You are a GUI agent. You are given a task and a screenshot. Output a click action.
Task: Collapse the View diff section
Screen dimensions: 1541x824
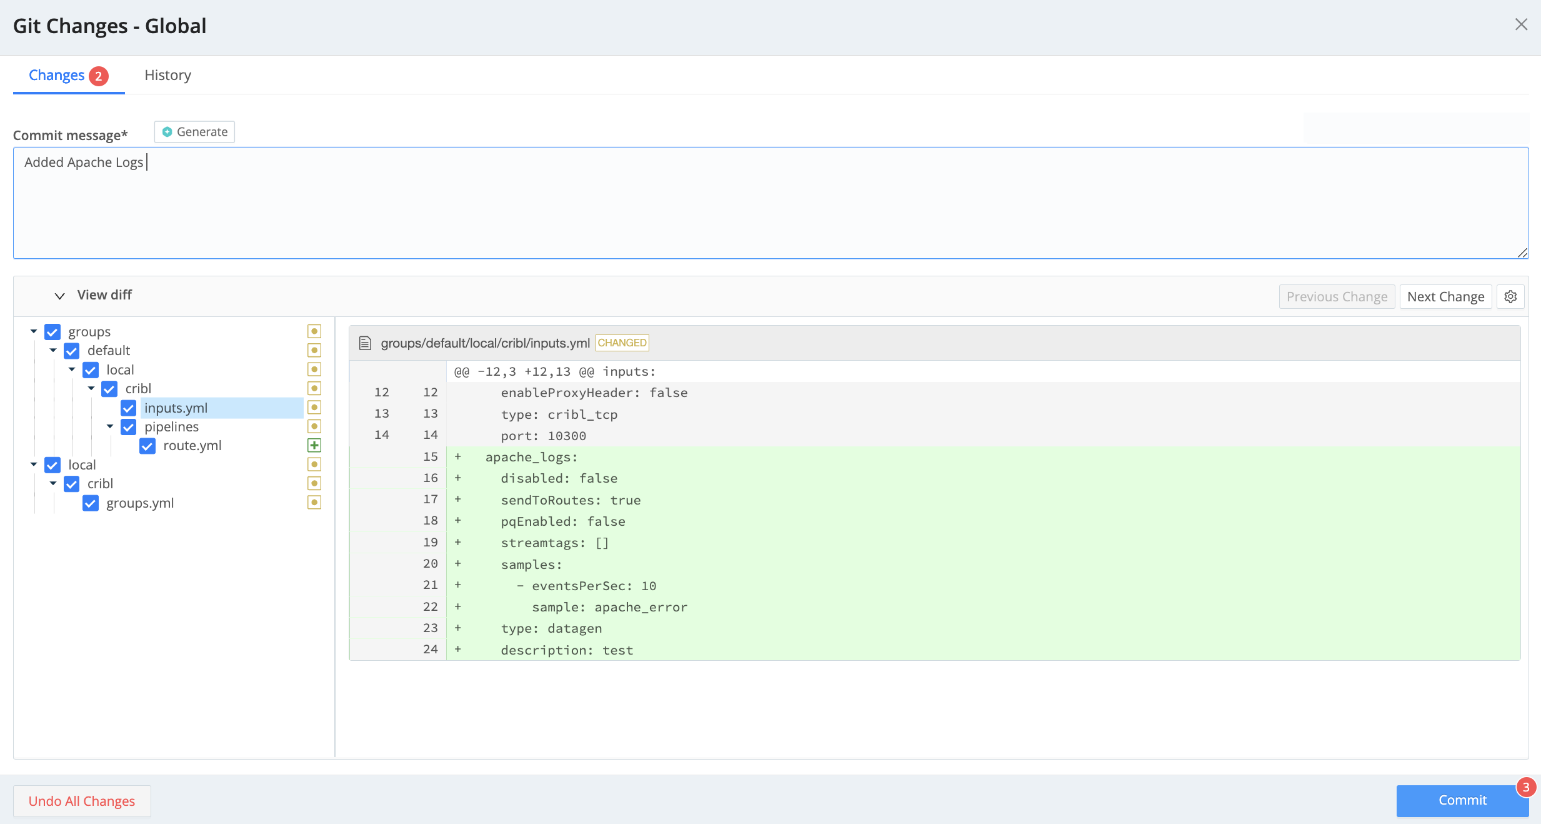click(59, 296)
